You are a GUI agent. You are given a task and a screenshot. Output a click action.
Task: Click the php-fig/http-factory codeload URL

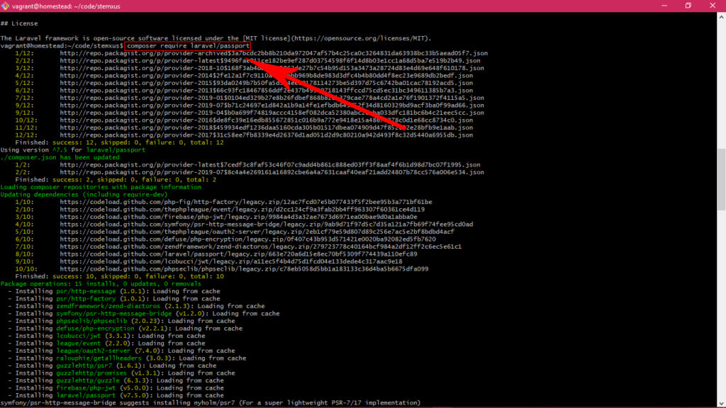(x=241, y=202)
